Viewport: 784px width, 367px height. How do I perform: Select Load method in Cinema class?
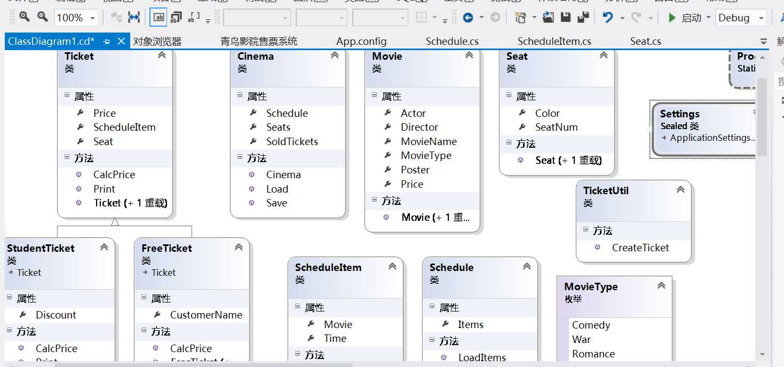(x=277, y=189)
